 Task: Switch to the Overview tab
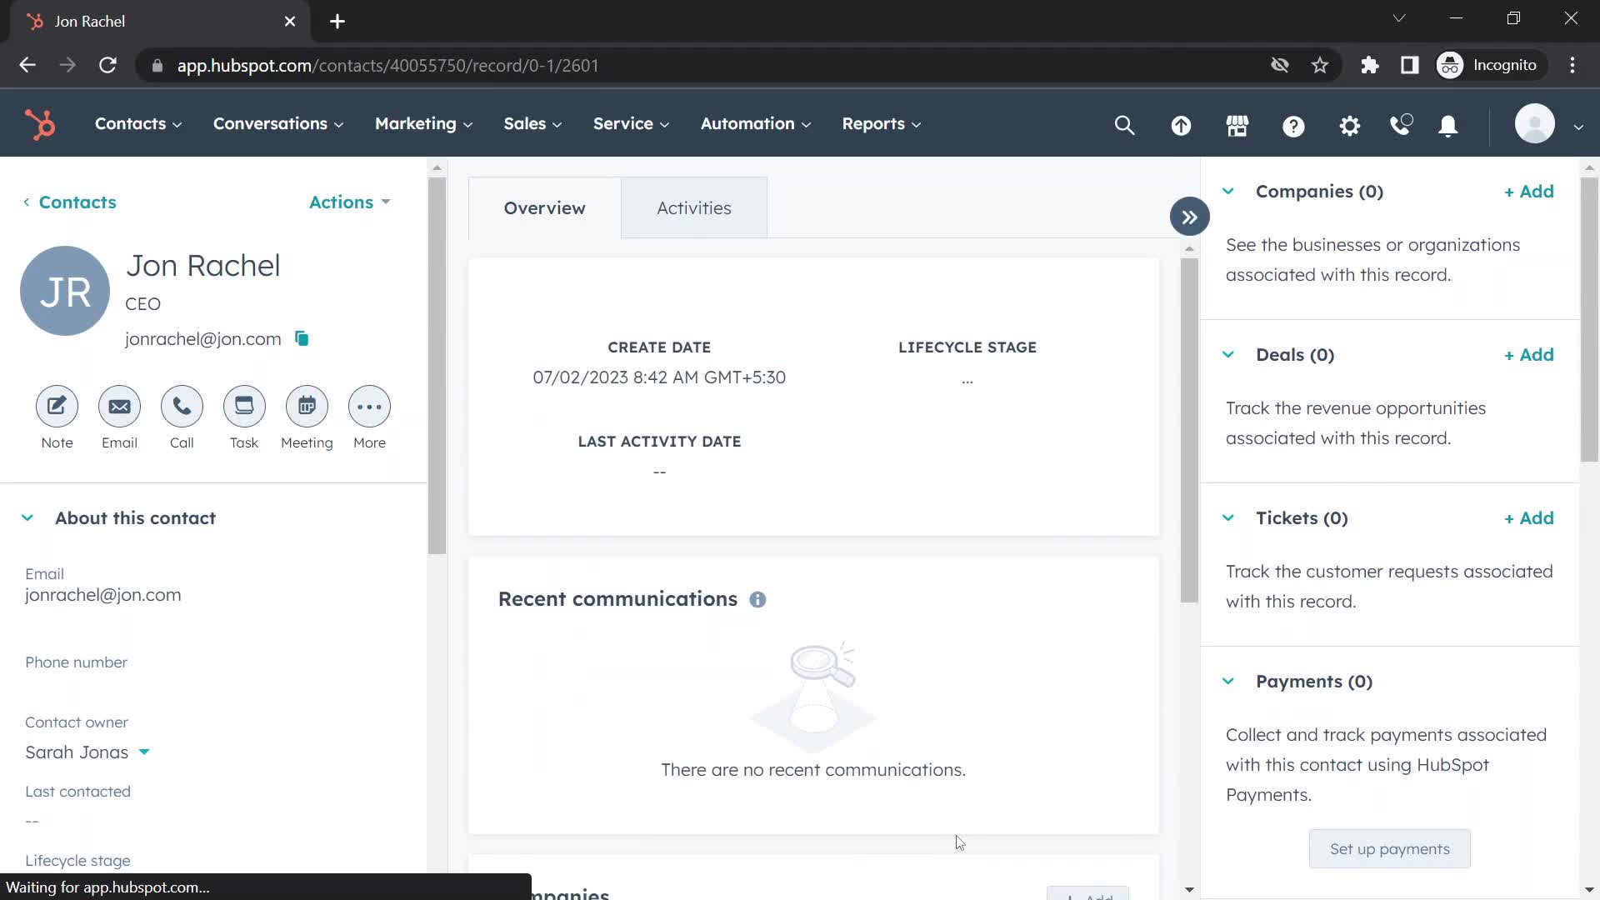coord(546,207)
